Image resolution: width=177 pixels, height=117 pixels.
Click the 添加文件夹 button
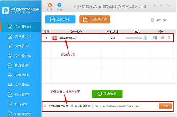point(94,20)
